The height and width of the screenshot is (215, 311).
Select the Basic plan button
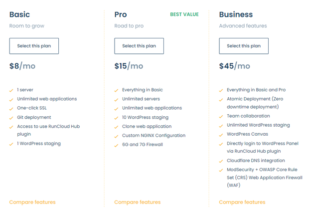point(34,46)
